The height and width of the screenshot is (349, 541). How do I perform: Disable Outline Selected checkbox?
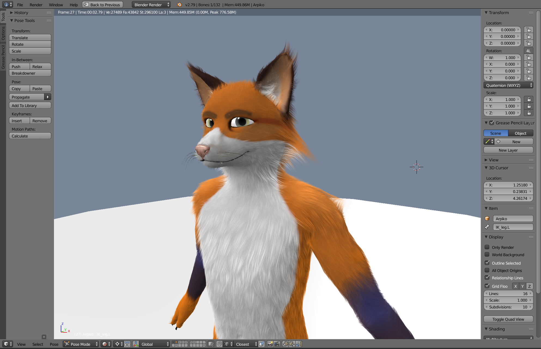click(x=487, y=263)
